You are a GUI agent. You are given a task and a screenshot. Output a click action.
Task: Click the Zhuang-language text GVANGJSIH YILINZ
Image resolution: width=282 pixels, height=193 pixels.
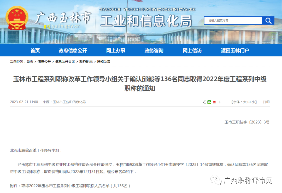click(147, 10)
